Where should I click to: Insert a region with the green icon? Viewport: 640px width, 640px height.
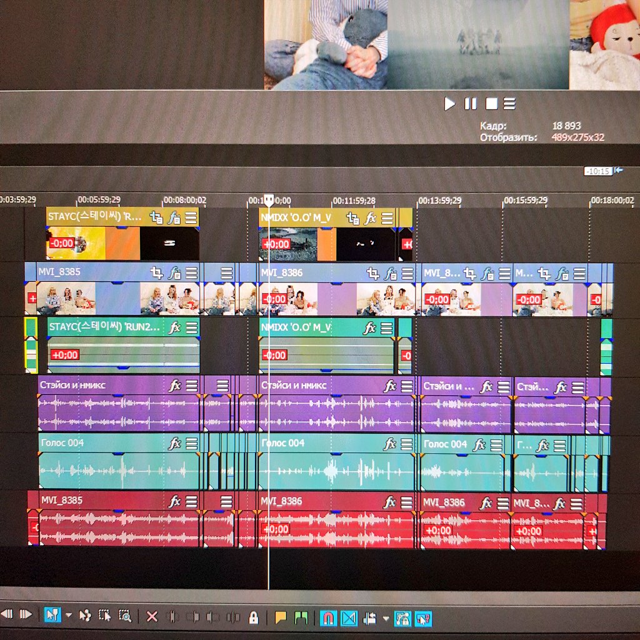tap(301, 617)
